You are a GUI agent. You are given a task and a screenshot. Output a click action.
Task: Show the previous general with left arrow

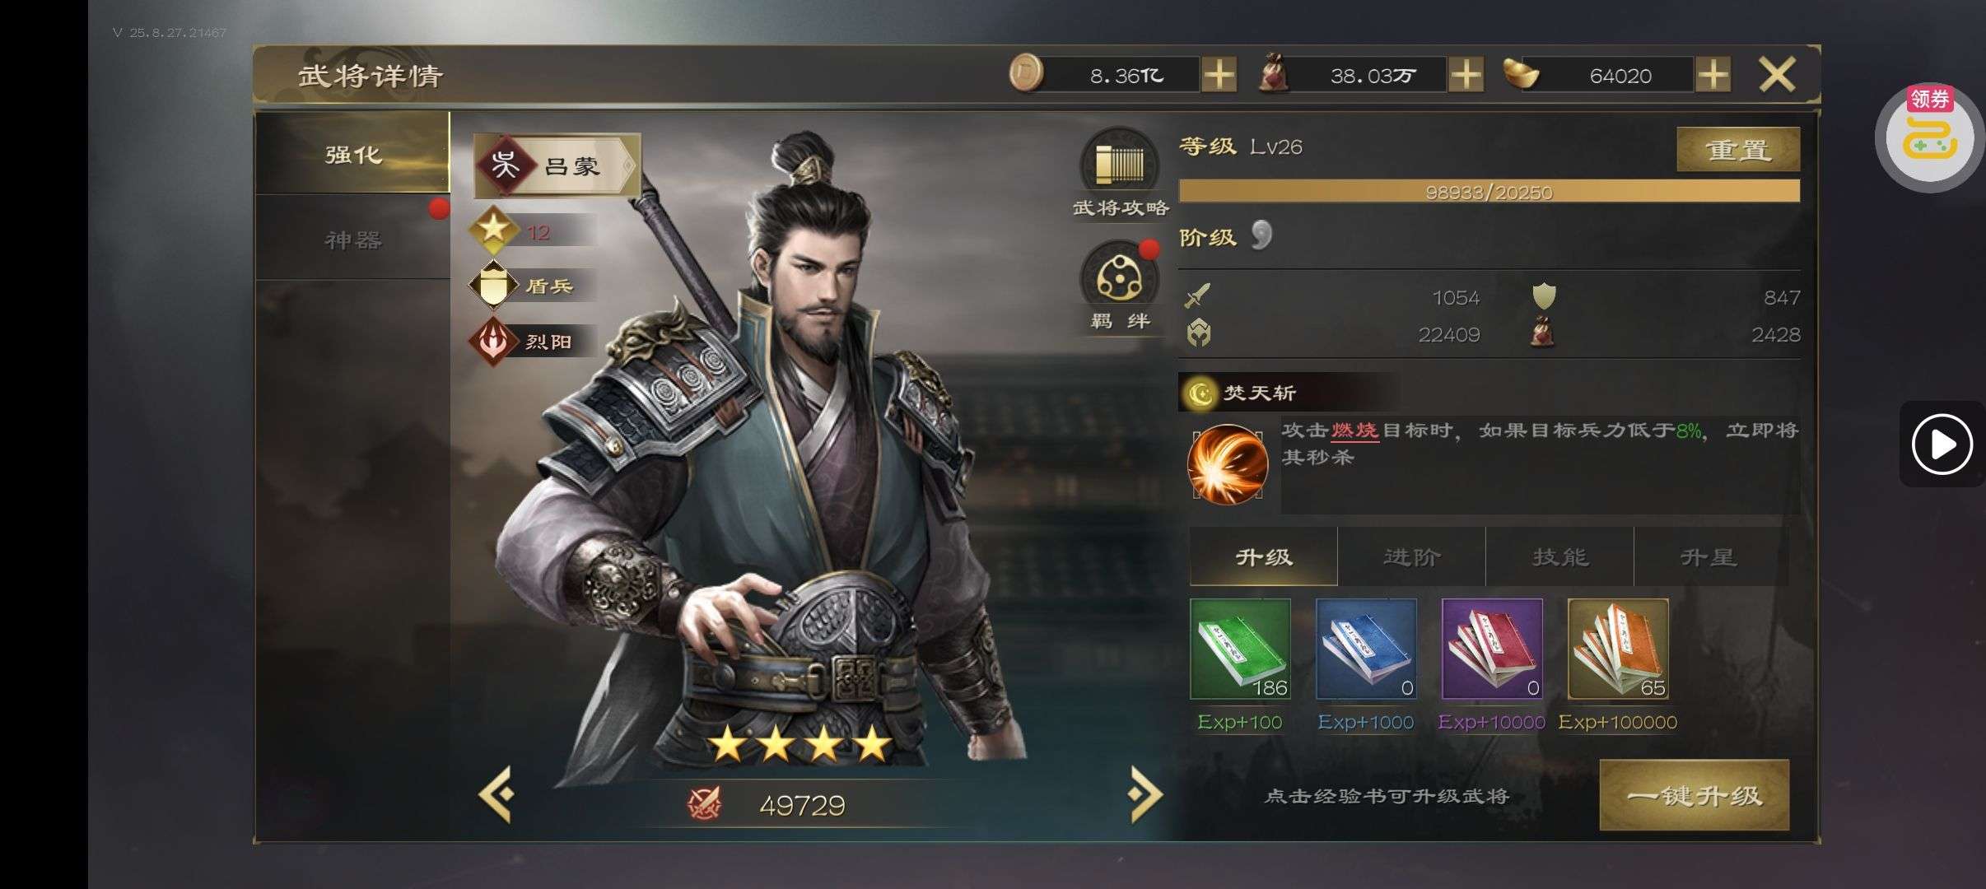click(496, 794)
